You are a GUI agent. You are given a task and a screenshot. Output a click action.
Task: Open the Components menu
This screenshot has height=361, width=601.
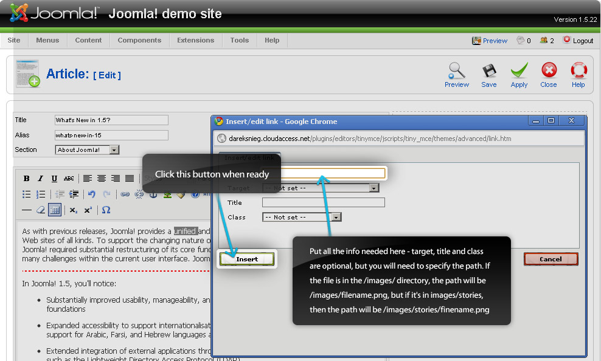[139, 40]
